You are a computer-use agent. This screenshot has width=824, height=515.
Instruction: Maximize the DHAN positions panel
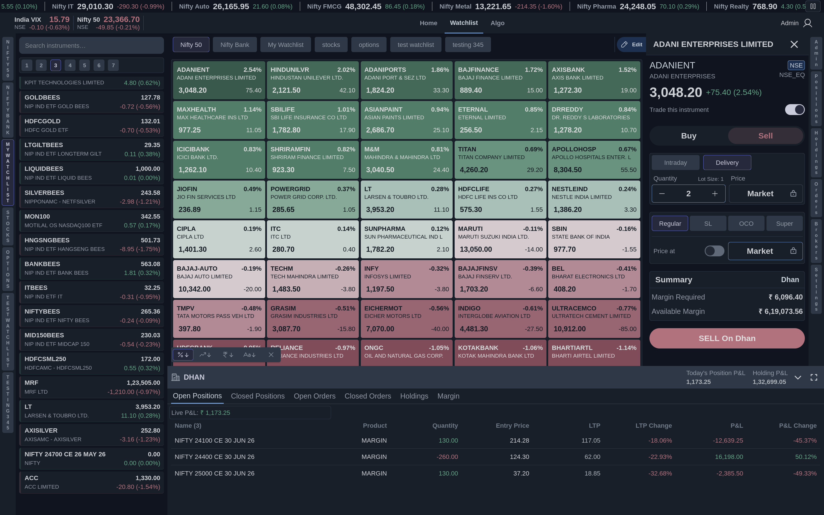814,377
